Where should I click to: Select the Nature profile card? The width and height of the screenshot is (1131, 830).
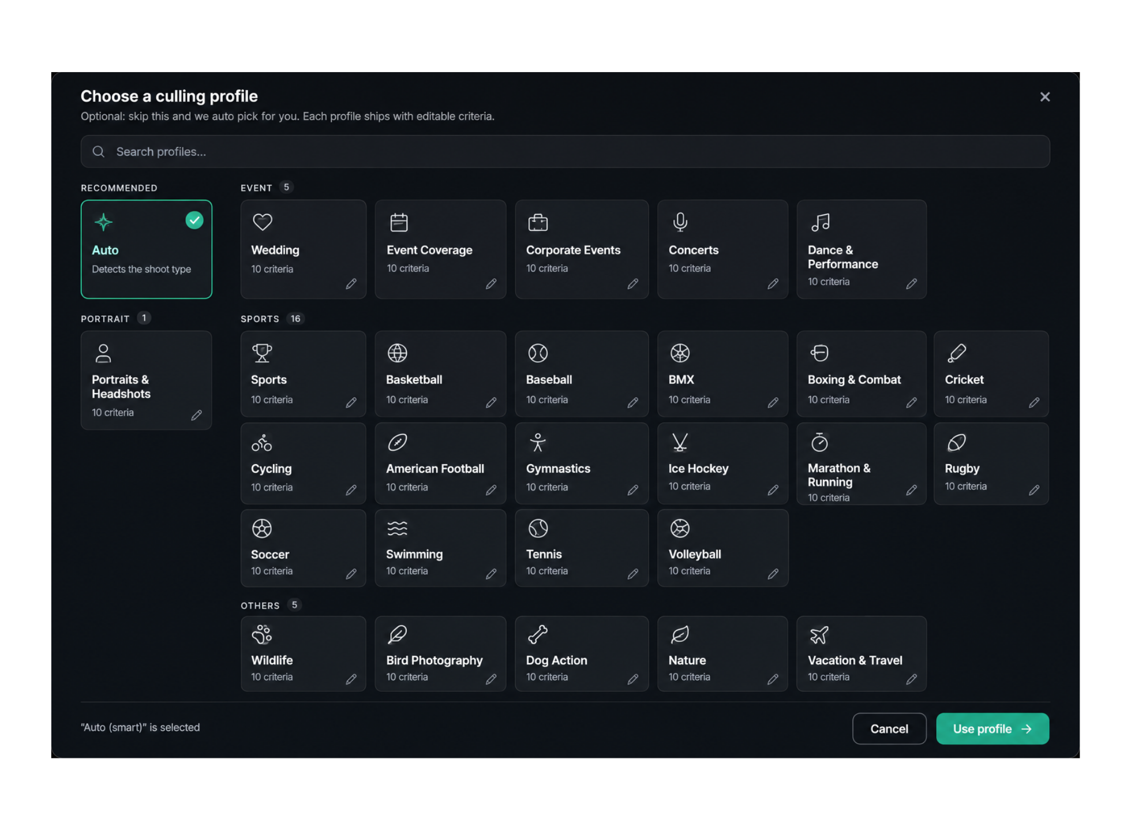[722, 653]
